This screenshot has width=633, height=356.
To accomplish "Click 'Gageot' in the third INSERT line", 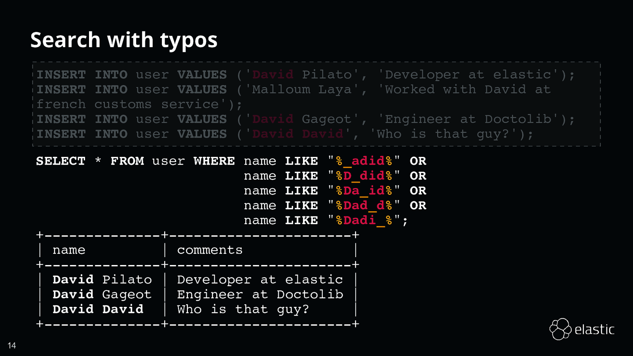I will (x=327, y=119).
